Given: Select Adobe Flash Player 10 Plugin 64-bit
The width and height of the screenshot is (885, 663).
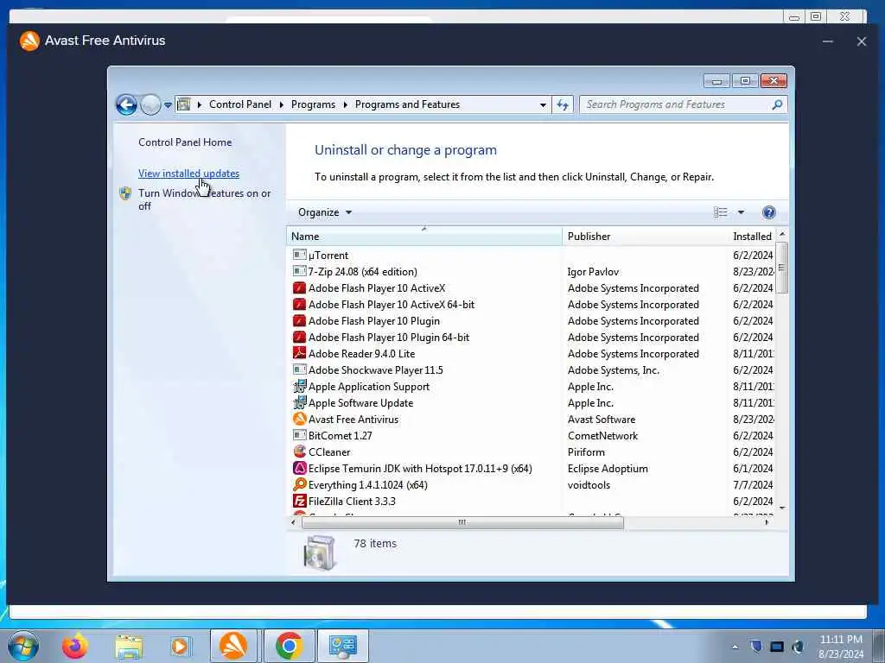Looking at the screenshot, I should tap(388, 338).
